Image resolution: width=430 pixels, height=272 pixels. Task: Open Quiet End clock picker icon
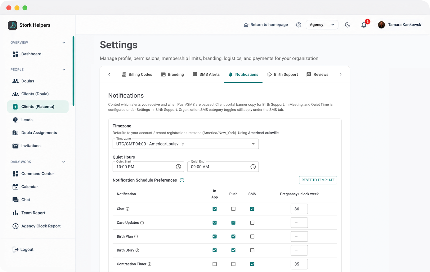pos(253,167)
